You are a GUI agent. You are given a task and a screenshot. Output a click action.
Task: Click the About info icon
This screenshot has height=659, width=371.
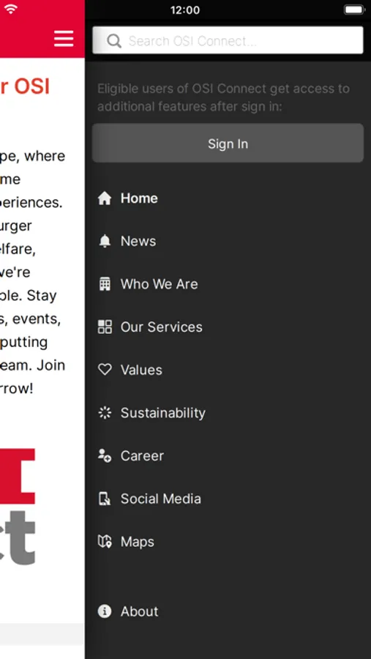[x=105, y=611]
